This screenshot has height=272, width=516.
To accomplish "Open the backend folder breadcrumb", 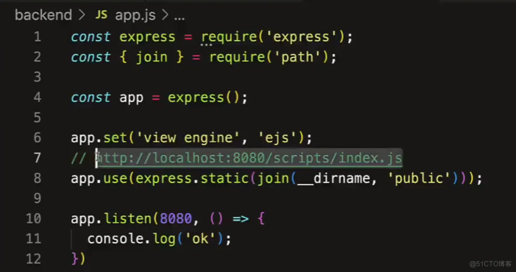I will [44, 15].
